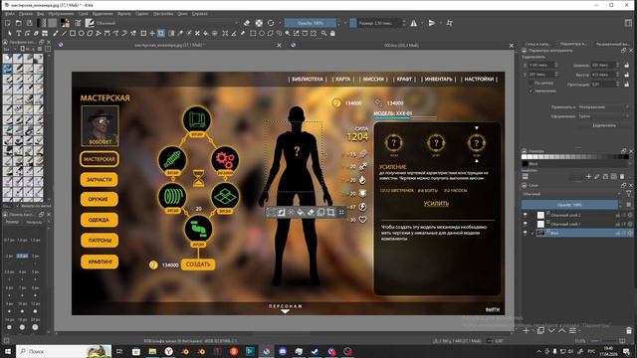
Task: Create a new document from the toolbar
Action: (8, 23)
